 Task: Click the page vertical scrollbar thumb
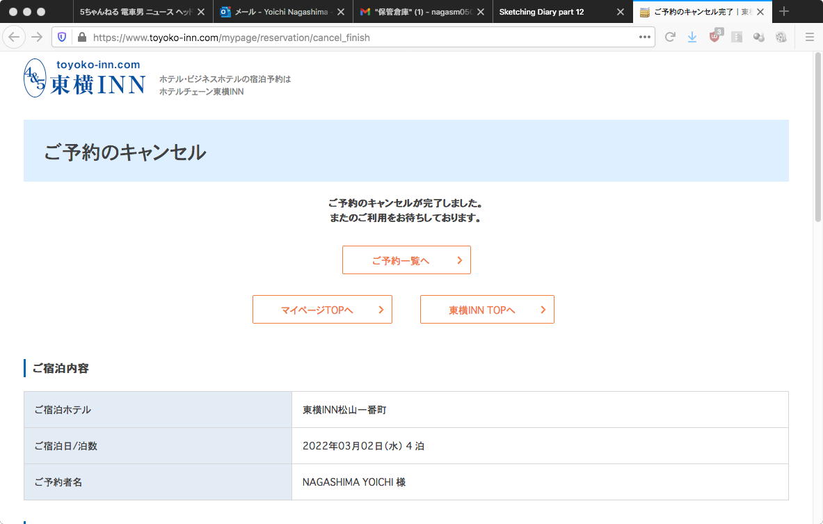tap(817, 136)
